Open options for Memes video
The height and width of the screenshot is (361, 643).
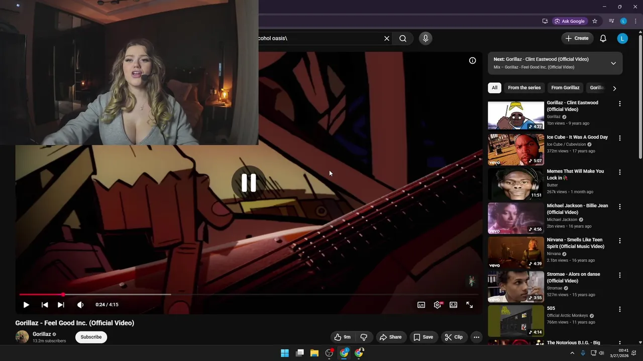(619, 172)
